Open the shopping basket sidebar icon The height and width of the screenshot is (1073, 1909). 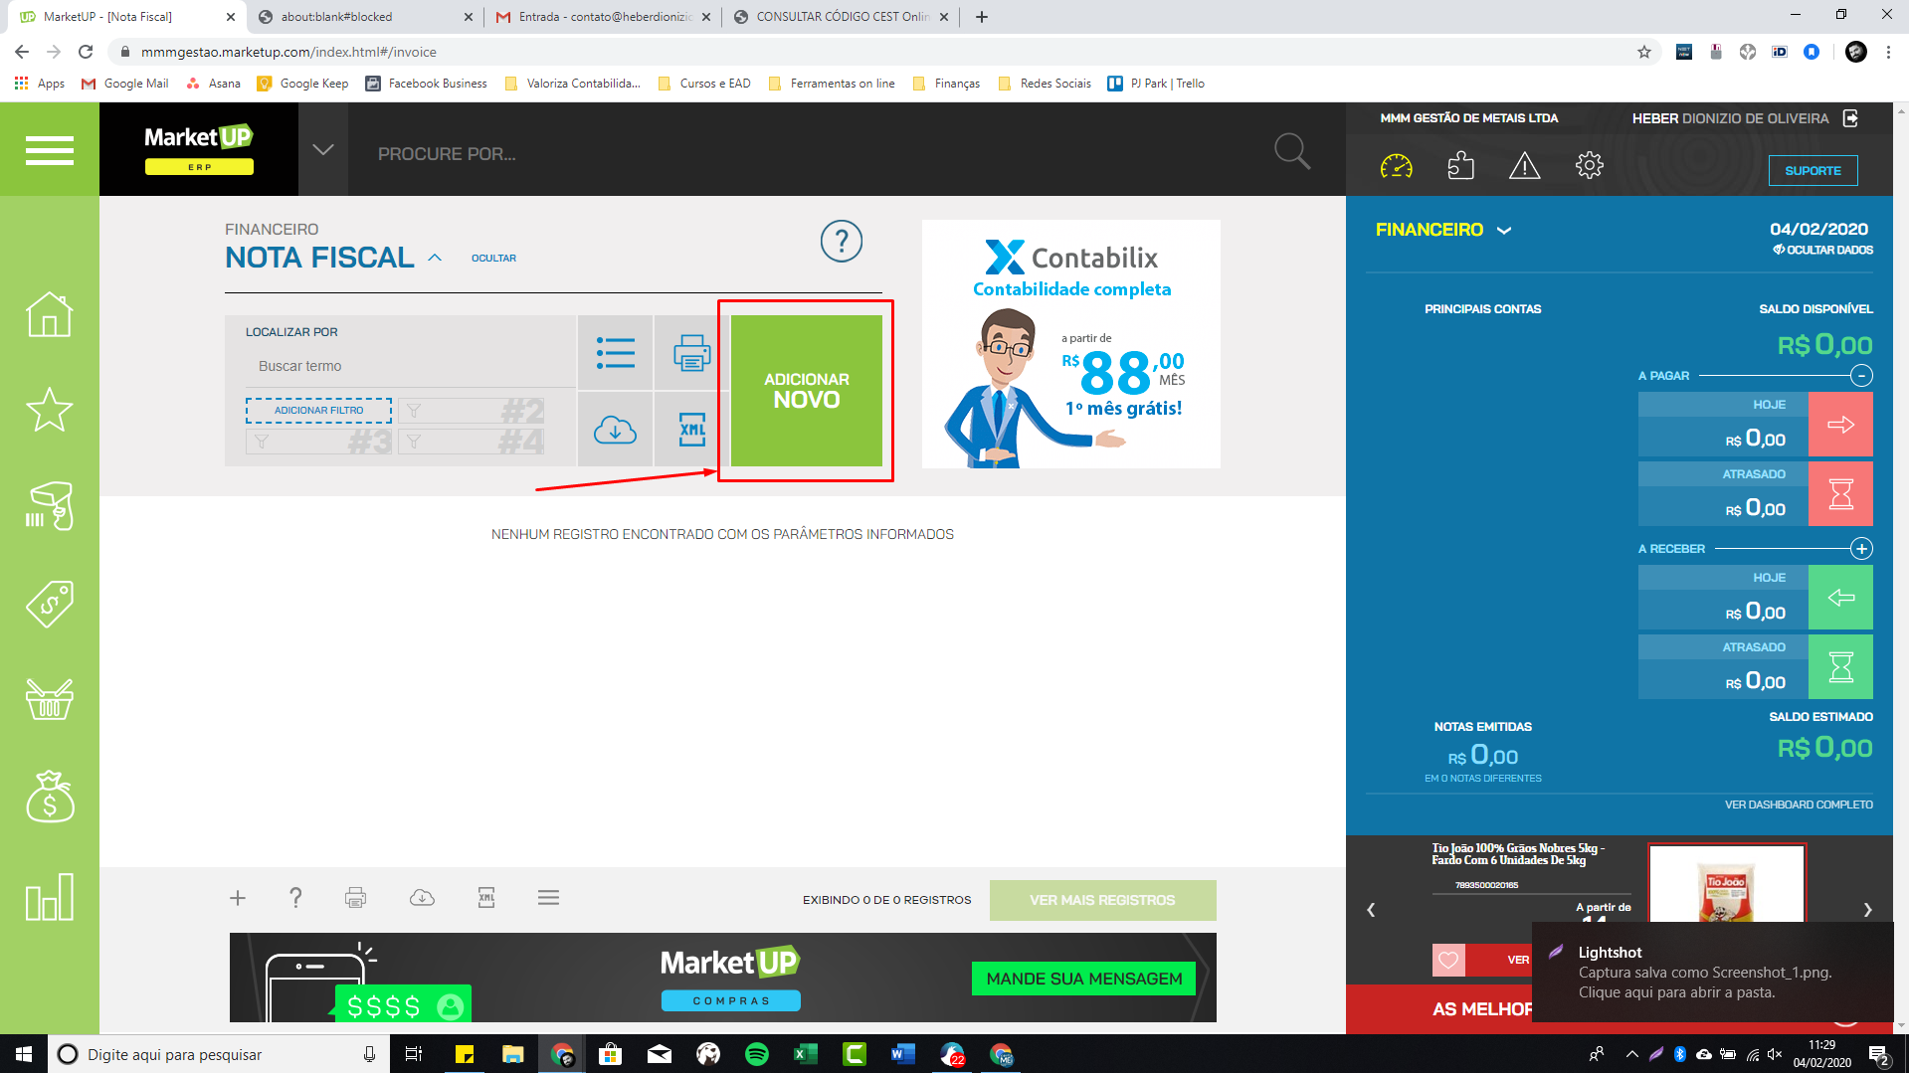[50, 698]
